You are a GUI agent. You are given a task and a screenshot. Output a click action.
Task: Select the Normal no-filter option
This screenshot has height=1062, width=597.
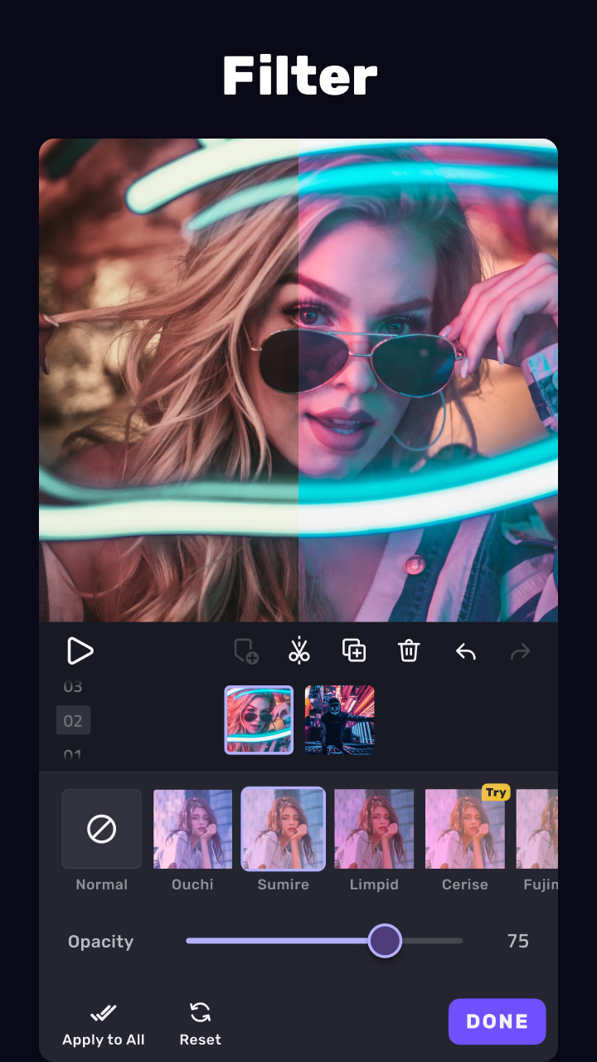[x=102, y=829]
